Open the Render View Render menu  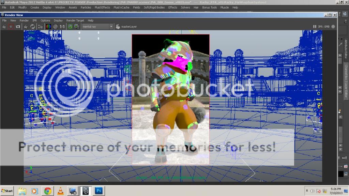[x=24, y=20]
